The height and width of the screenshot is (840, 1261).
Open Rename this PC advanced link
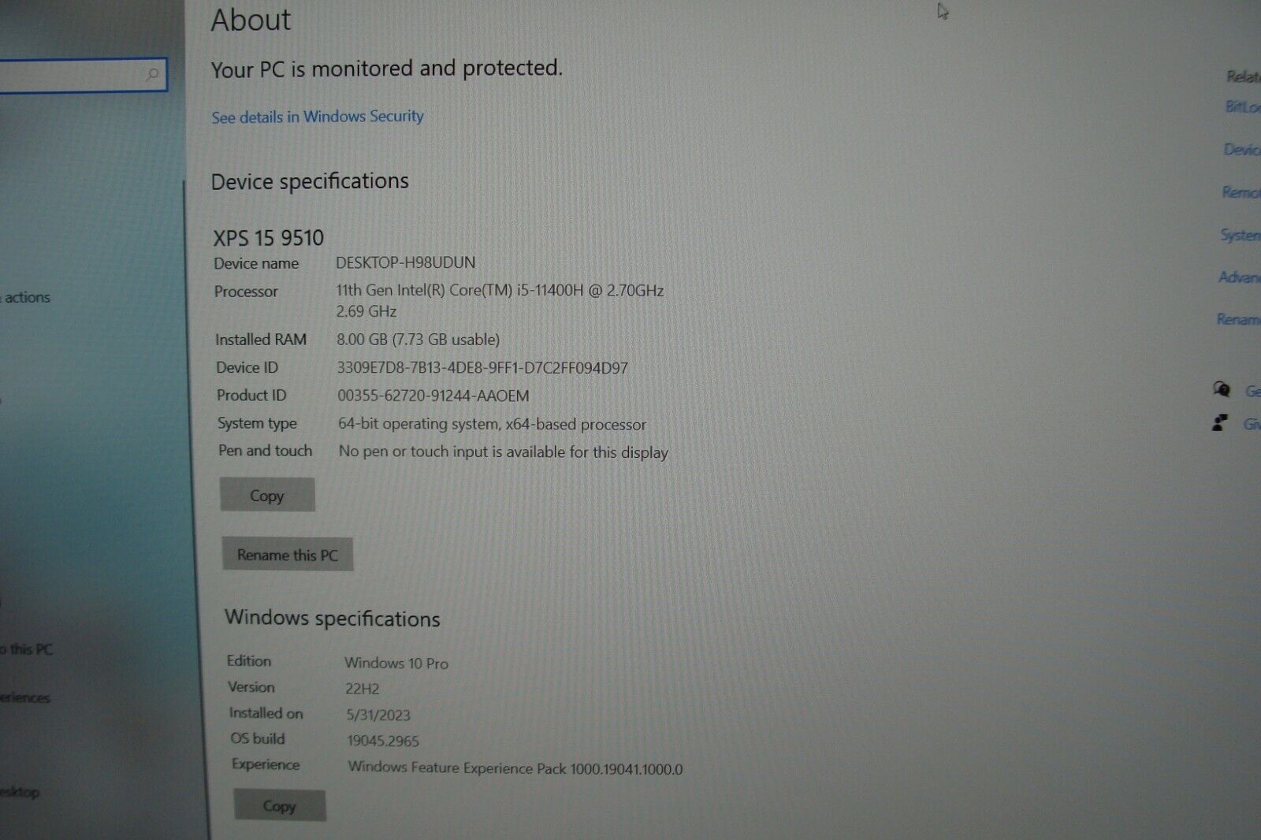[x=1239, y=319]
